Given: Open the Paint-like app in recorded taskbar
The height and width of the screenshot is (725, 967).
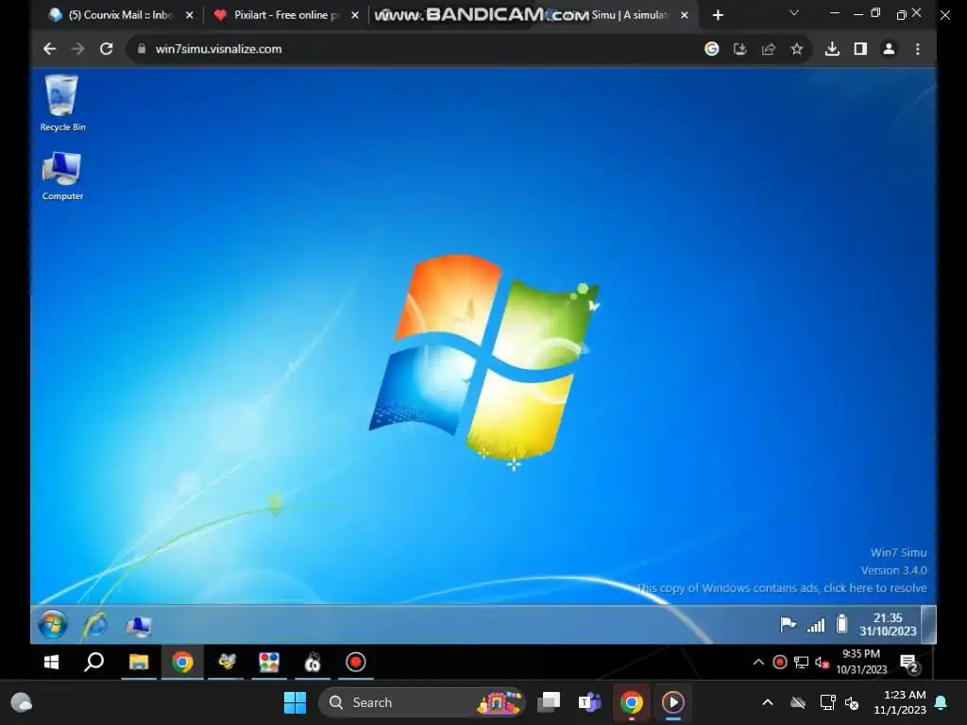Looking at the screenshot, I should click(269, 662).
